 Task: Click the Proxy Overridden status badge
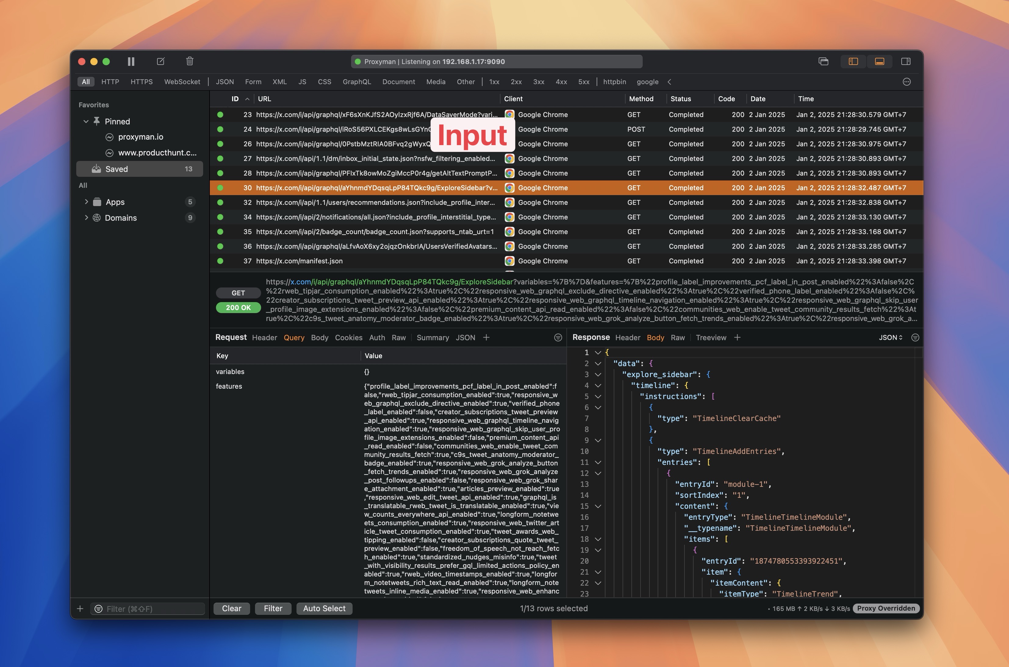(x=886, y=609)
